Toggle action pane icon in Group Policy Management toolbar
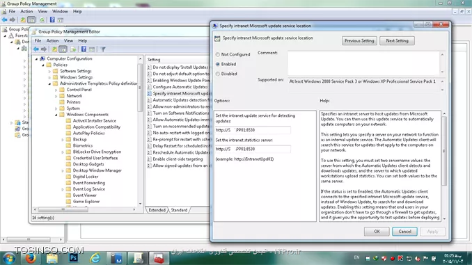Screen dimensions: 472x265 tap(60, 20)
